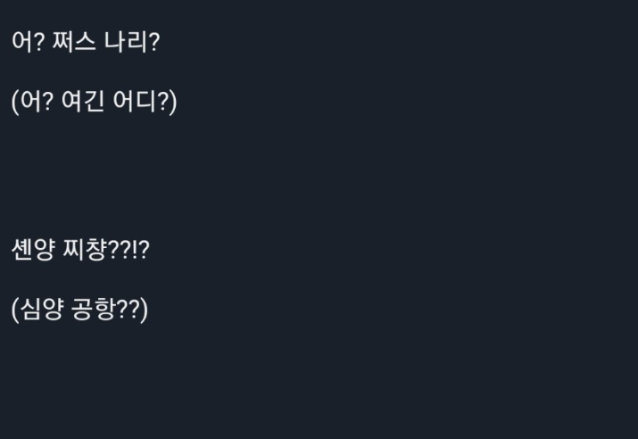Click the opening parenthesis before "어? 여긴"
Image resolution: width=638 pixels, height=439 pixels.
(15, 102)
